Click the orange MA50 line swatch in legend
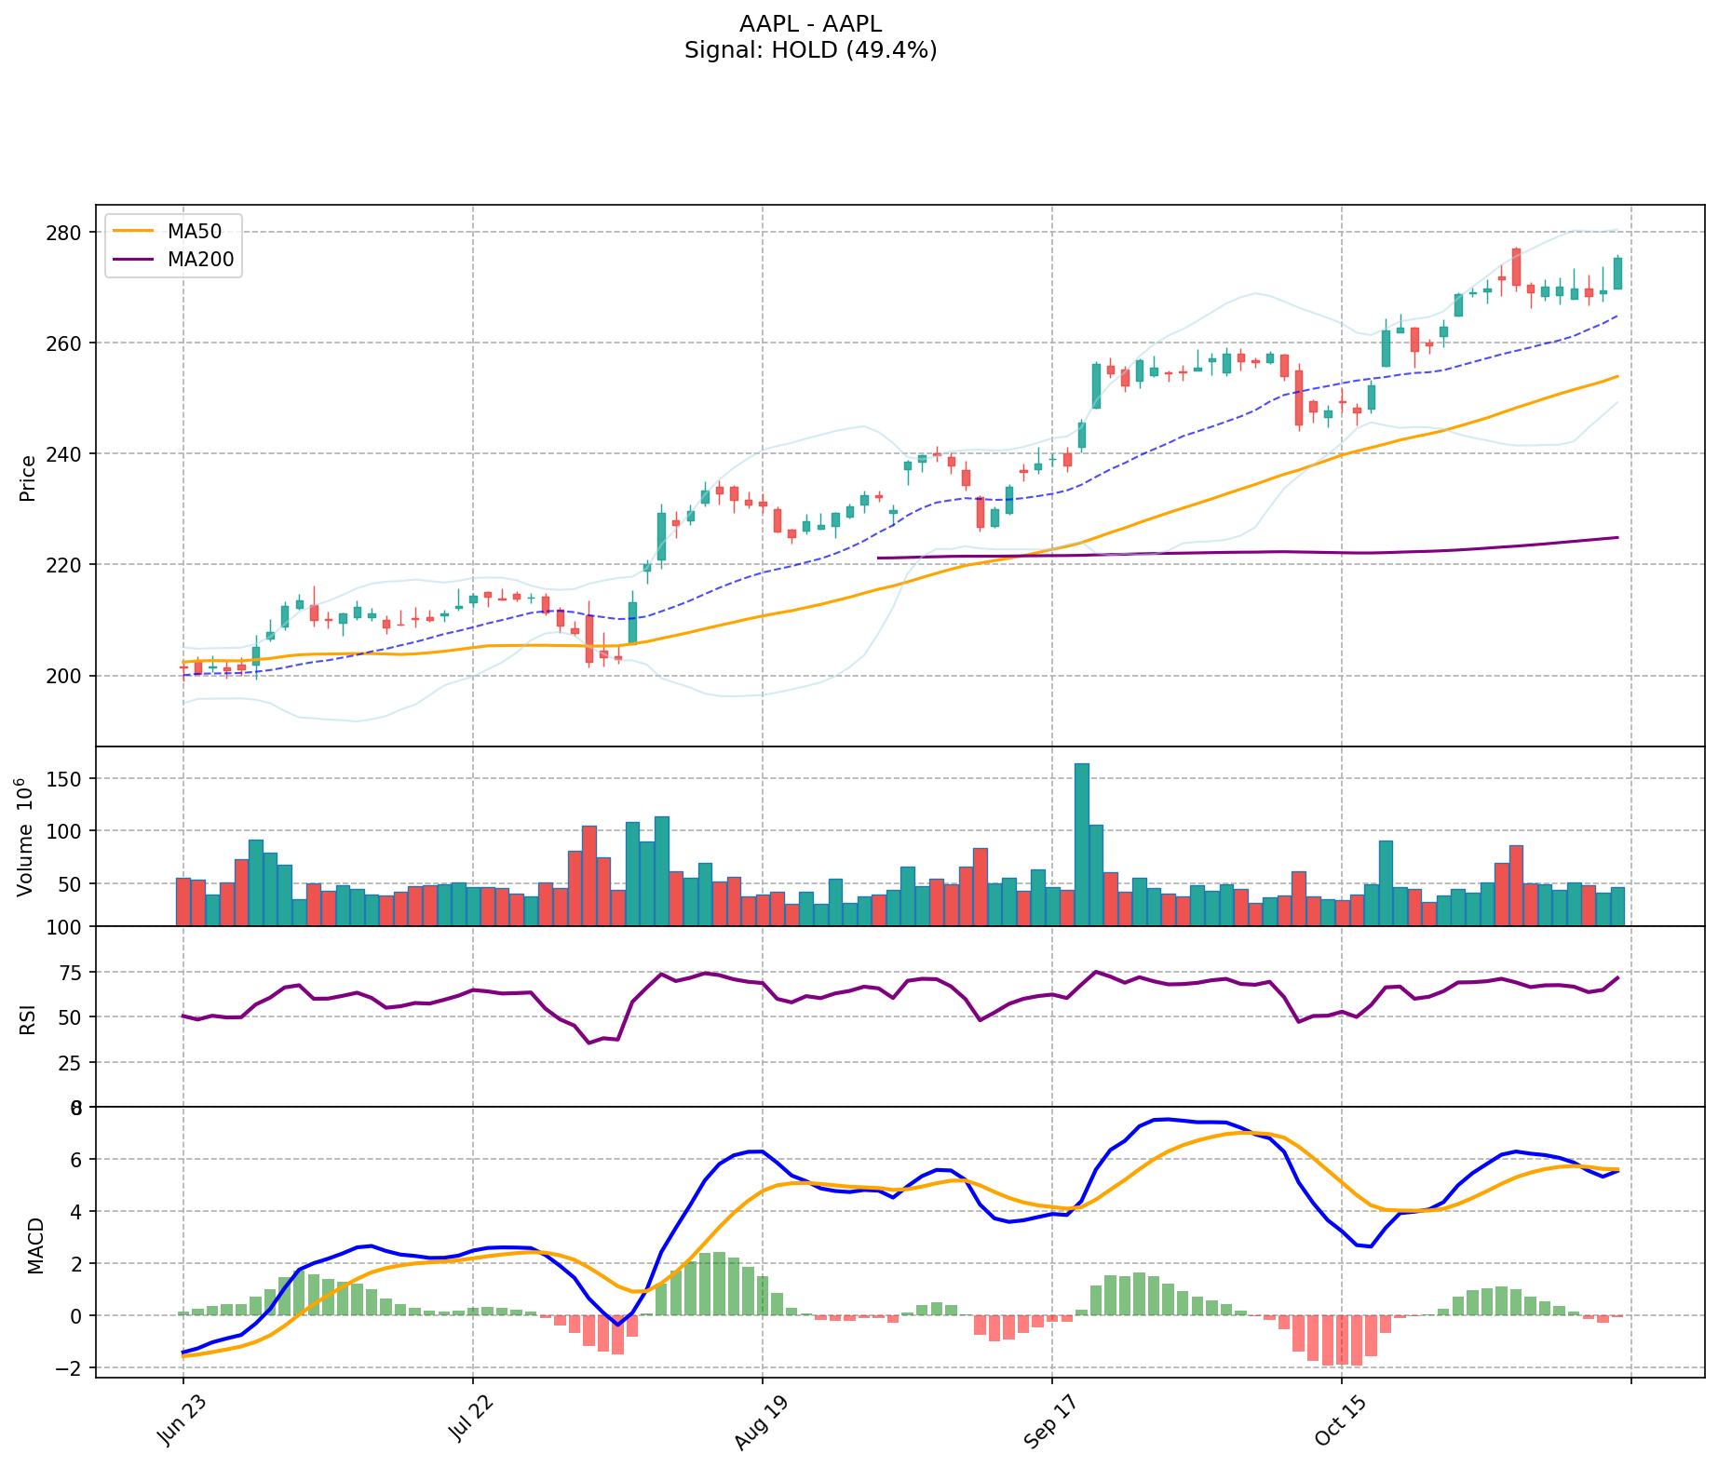 pos(132,232)
